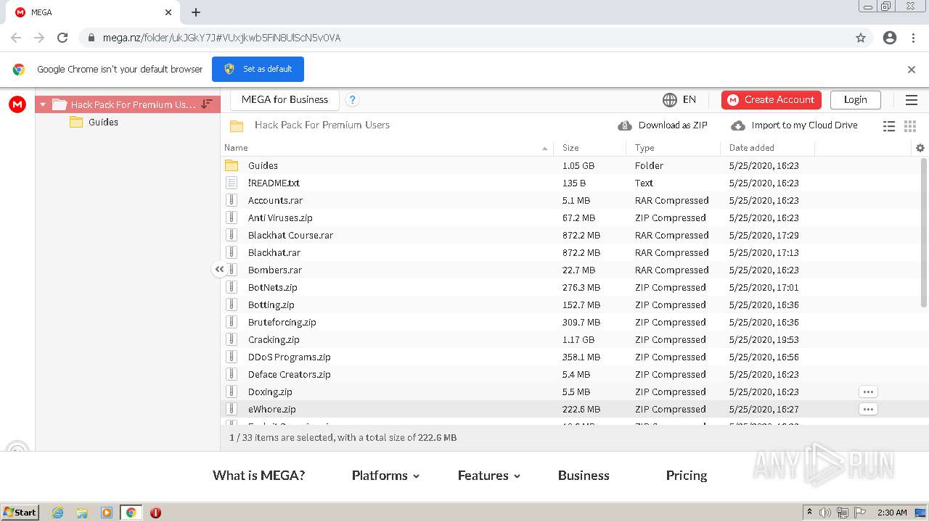Set Chrome as default browser
The width and height of the screenshot is (929, 522).
pos(258,69)
